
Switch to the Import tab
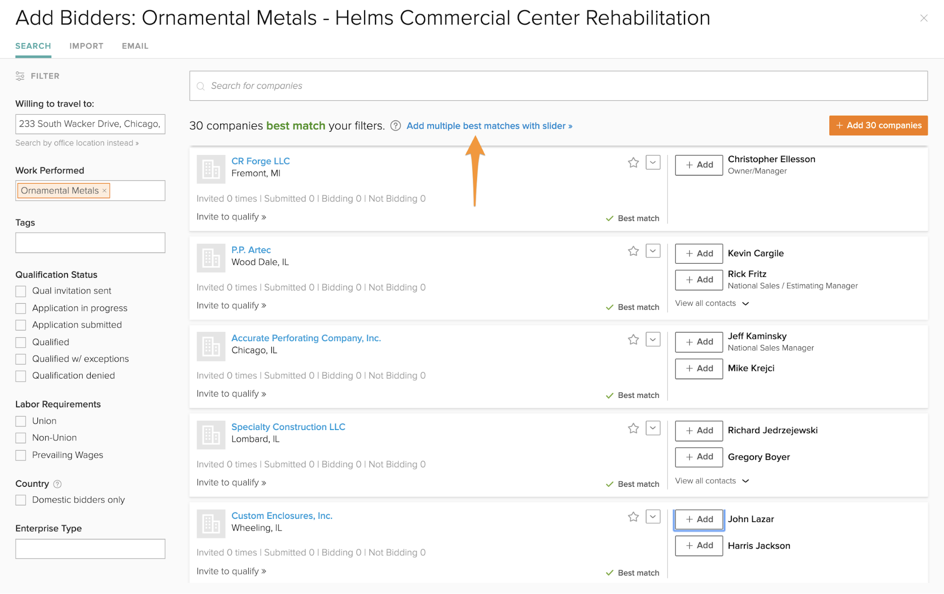(x=86, y=46)
